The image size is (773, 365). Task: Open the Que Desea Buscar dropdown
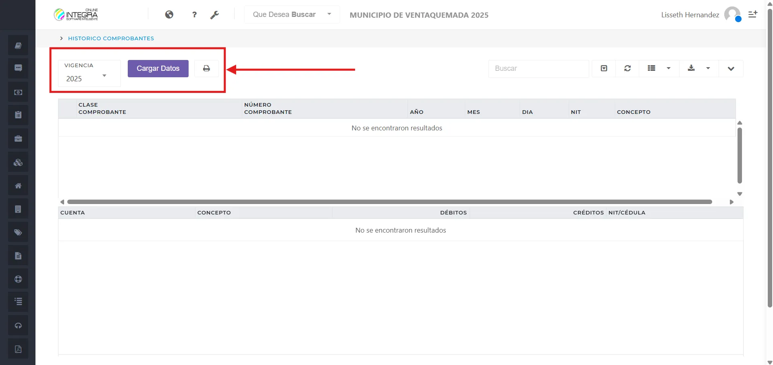tap(291, 14)
